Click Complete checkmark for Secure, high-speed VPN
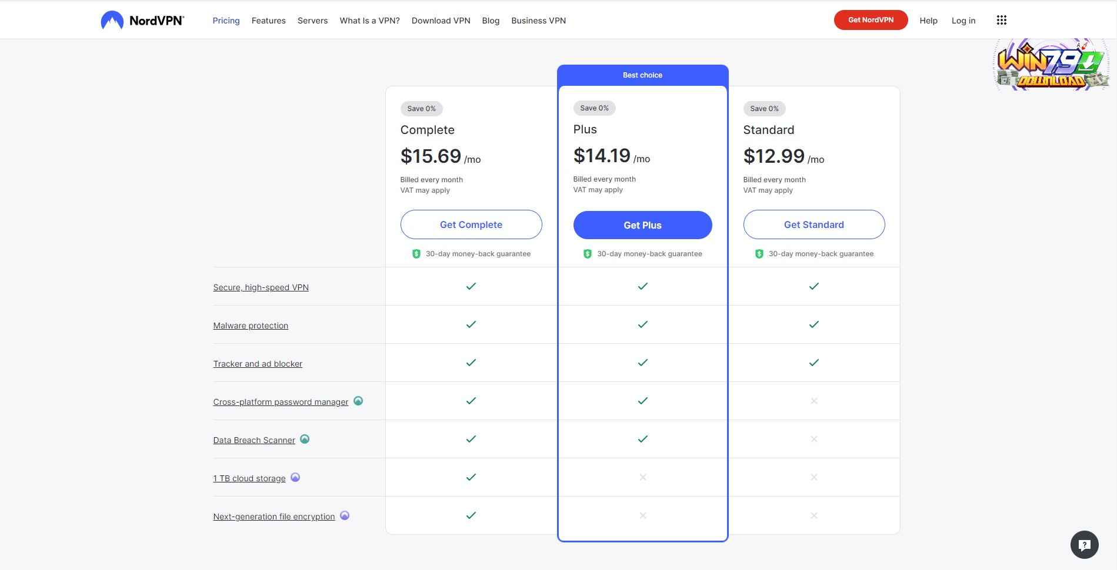 coord(471,286)
